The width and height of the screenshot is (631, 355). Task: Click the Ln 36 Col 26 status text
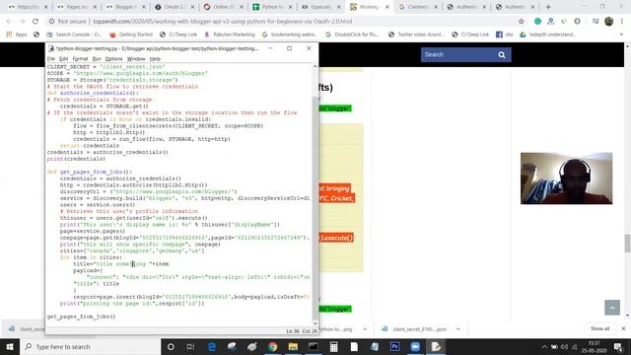(x=302, y=331)
